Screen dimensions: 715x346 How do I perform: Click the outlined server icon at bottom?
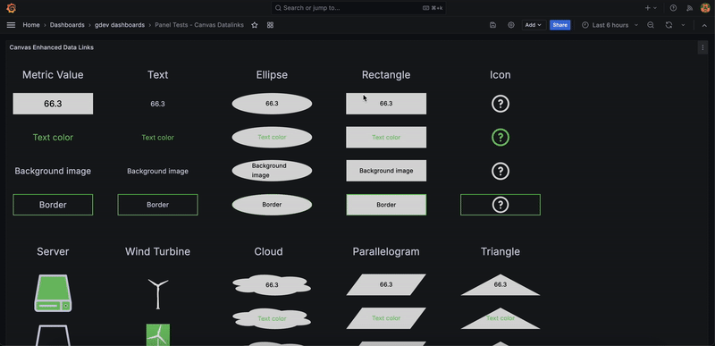pos(53,335)
